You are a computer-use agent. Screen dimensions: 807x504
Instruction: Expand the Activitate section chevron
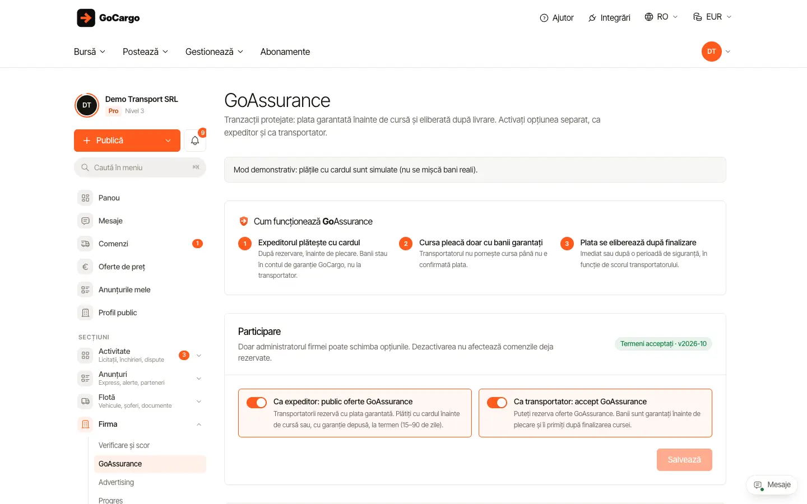(x=199, y=356)
